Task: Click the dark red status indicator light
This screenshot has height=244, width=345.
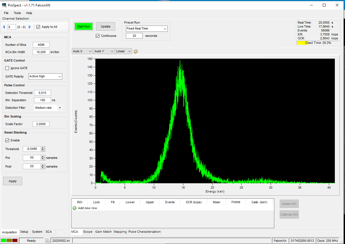Action: point(15,241)
